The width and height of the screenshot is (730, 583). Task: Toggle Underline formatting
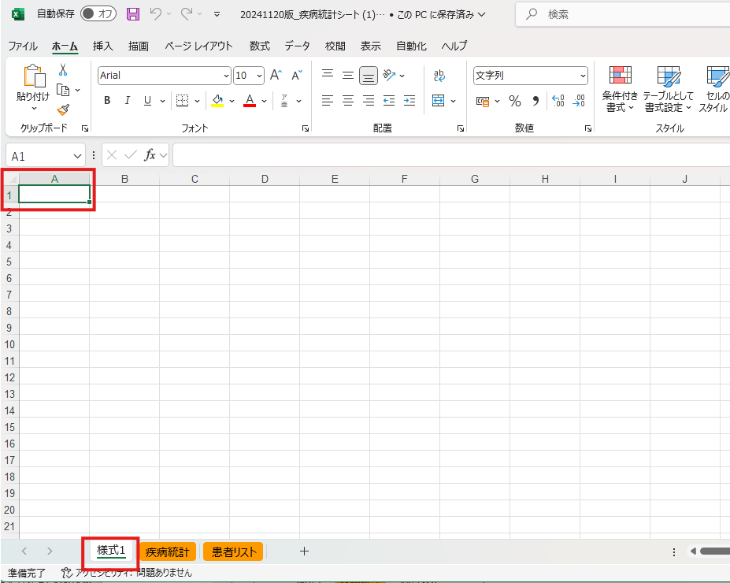click(x=147, y=101)
